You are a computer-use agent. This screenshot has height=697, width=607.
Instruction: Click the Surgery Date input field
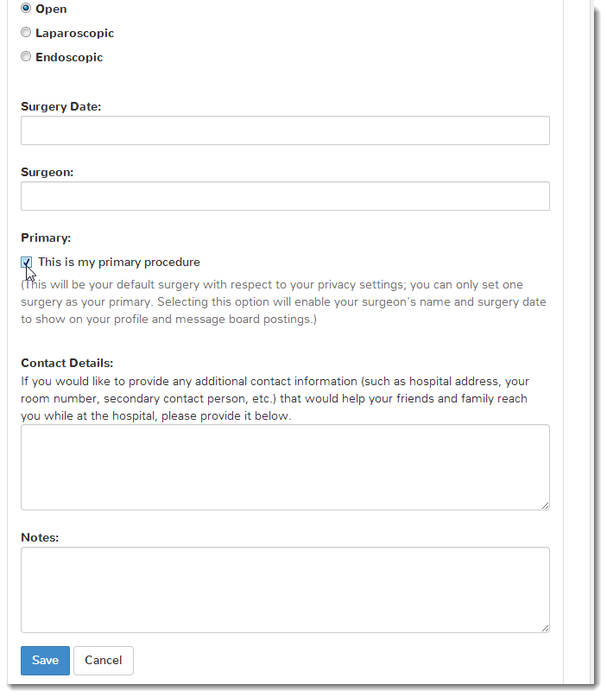pos(285,130)
